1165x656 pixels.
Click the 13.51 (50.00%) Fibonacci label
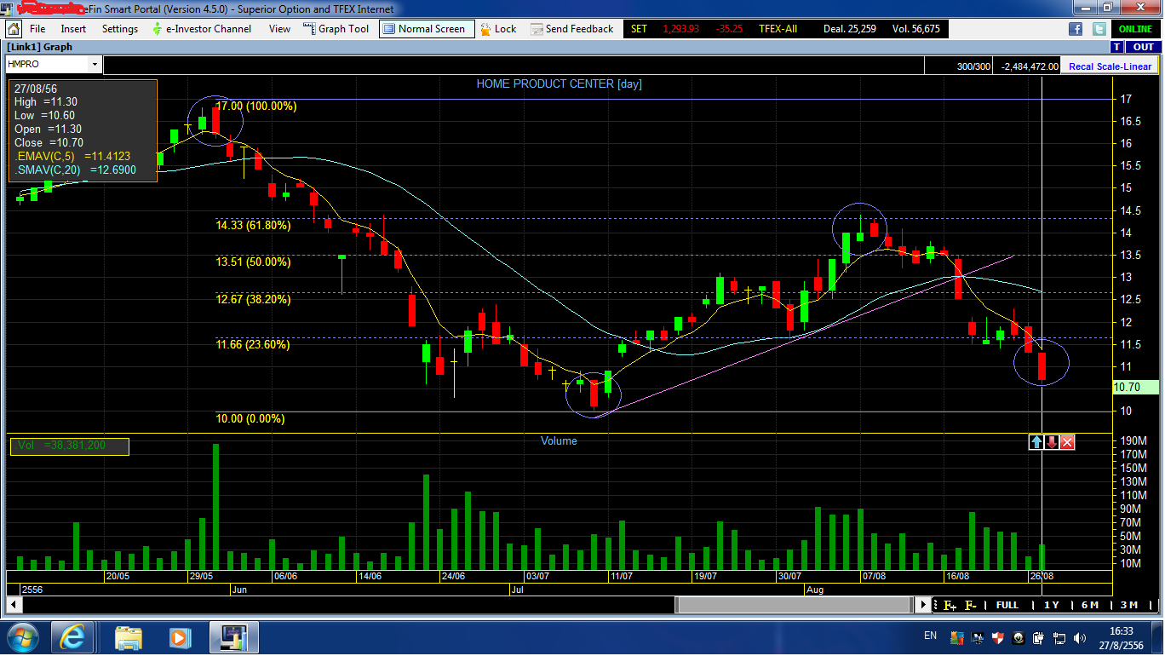pos(253,262)
